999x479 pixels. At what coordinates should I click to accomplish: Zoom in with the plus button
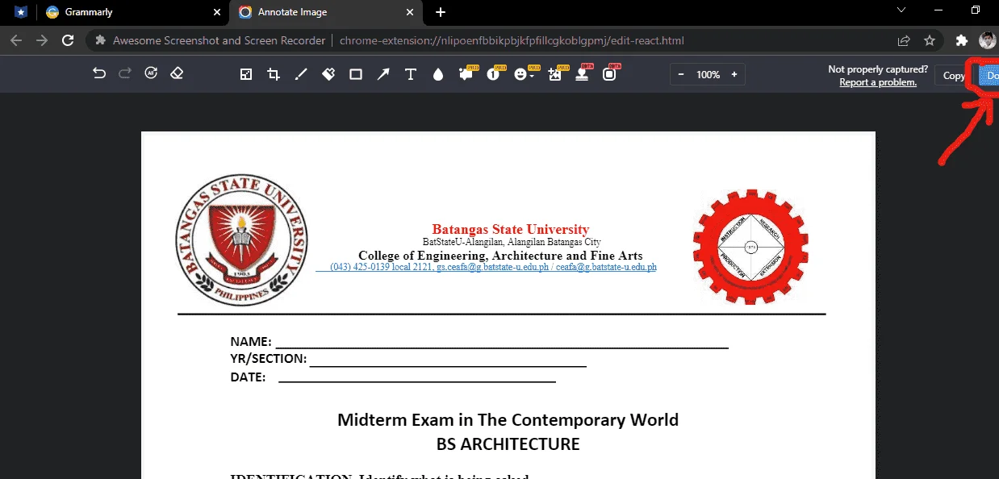pyautogui.click(x=734, y=74)
